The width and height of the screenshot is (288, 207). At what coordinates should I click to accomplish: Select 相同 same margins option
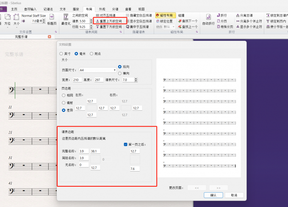coord(64,95)
